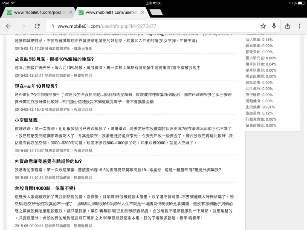Open a new tab with the blank tab button
This screenshot has height=230, width=307.
(156, 12)
